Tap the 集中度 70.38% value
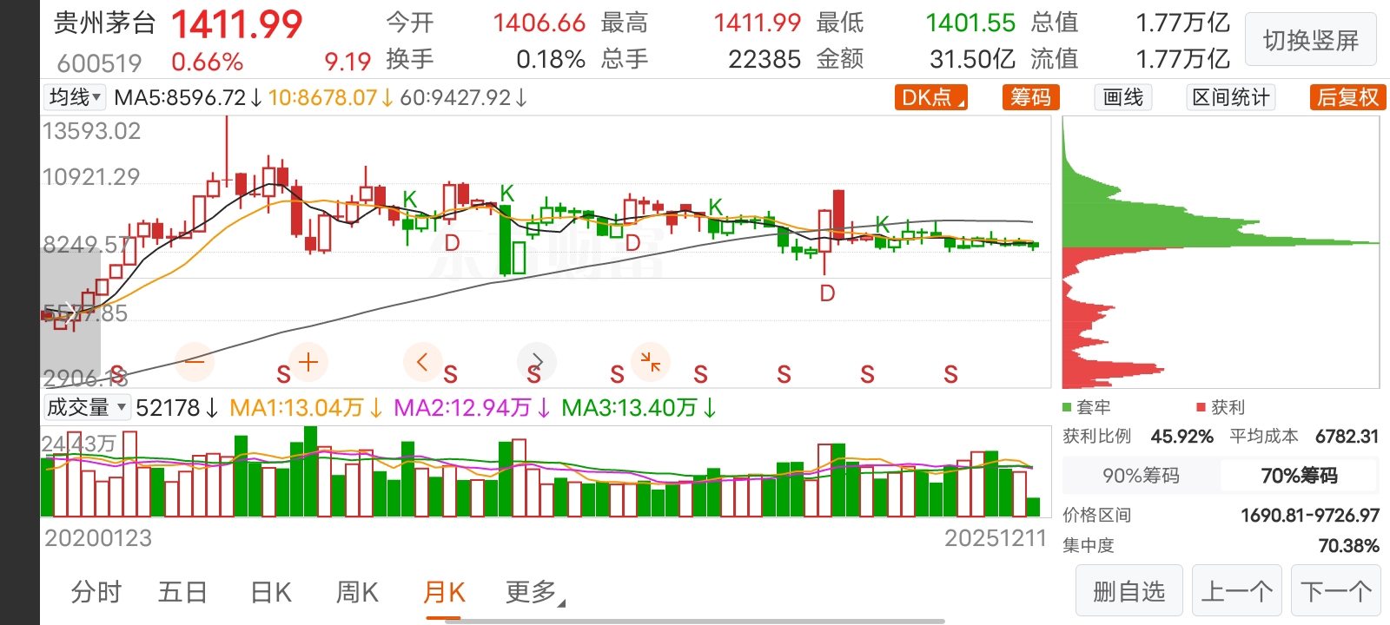 [1348, 545]
